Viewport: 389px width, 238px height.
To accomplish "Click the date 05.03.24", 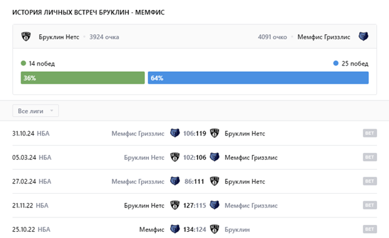I will (24, 157).
